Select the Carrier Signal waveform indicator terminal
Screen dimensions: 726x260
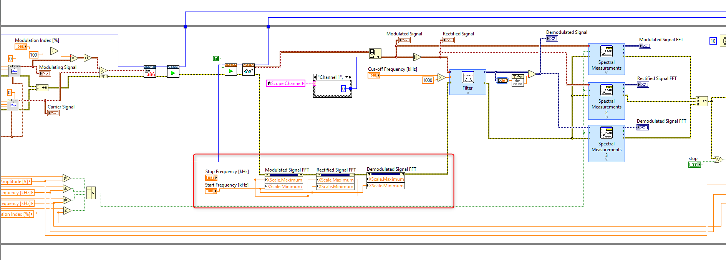point(53,113)
